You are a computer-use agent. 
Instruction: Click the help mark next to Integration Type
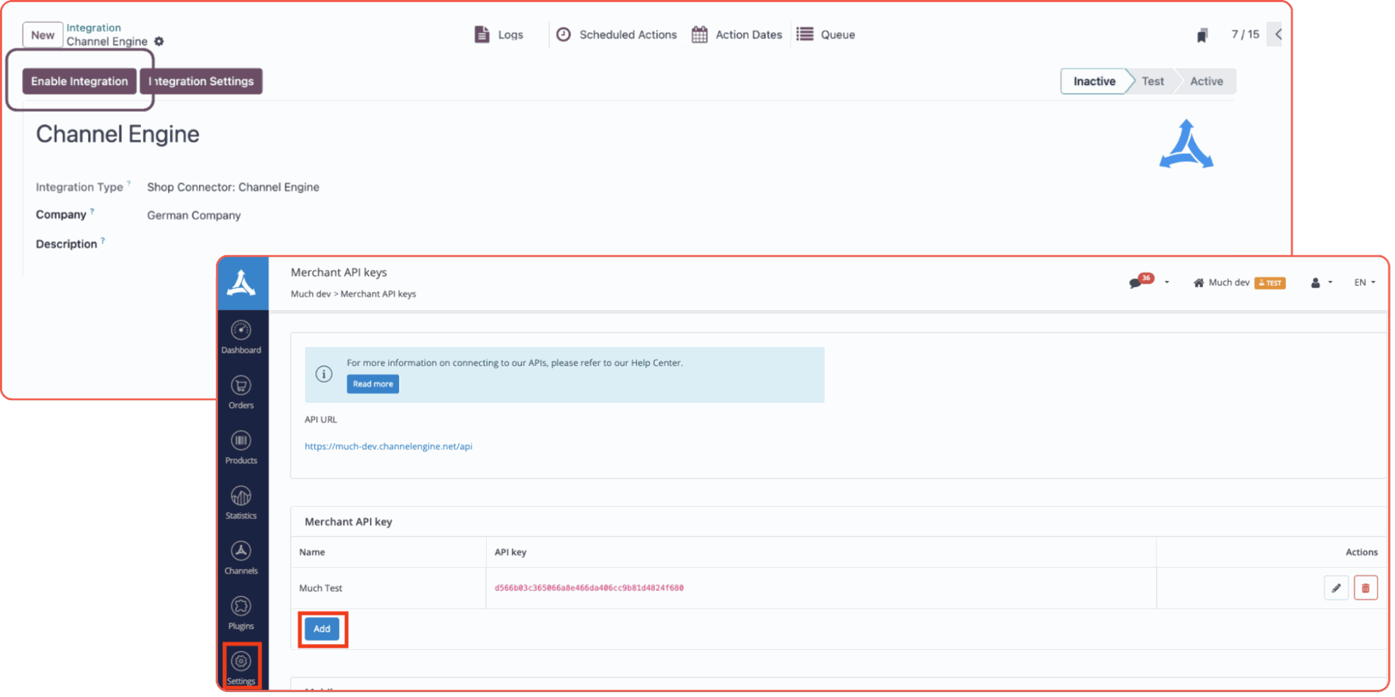pos(129,183)
